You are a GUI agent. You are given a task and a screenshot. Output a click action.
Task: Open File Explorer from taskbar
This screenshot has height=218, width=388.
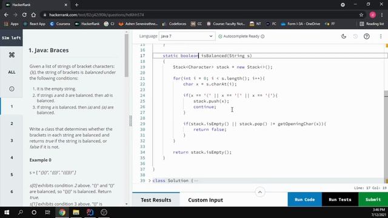click(76, 213)
